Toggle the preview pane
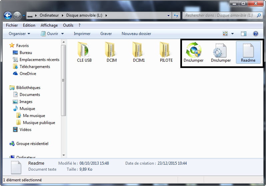Viewport: 266px width, 186px height. (244, 34)
